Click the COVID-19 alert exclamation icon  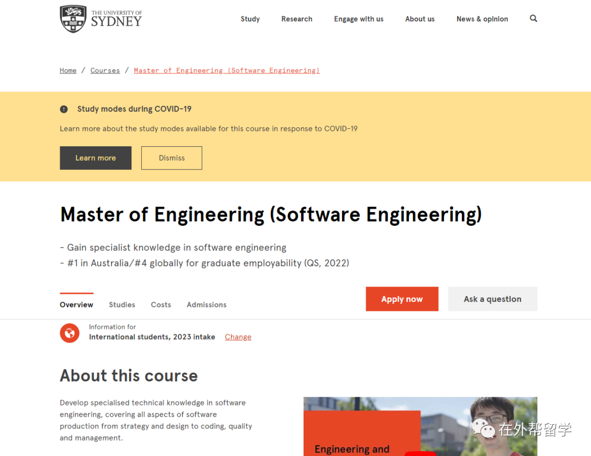pos(63,109)
